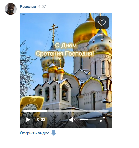The width and height of the screenshot is (139, 148).
Task: Click the blue down arrow icon
Action: (x=54, y=133)
